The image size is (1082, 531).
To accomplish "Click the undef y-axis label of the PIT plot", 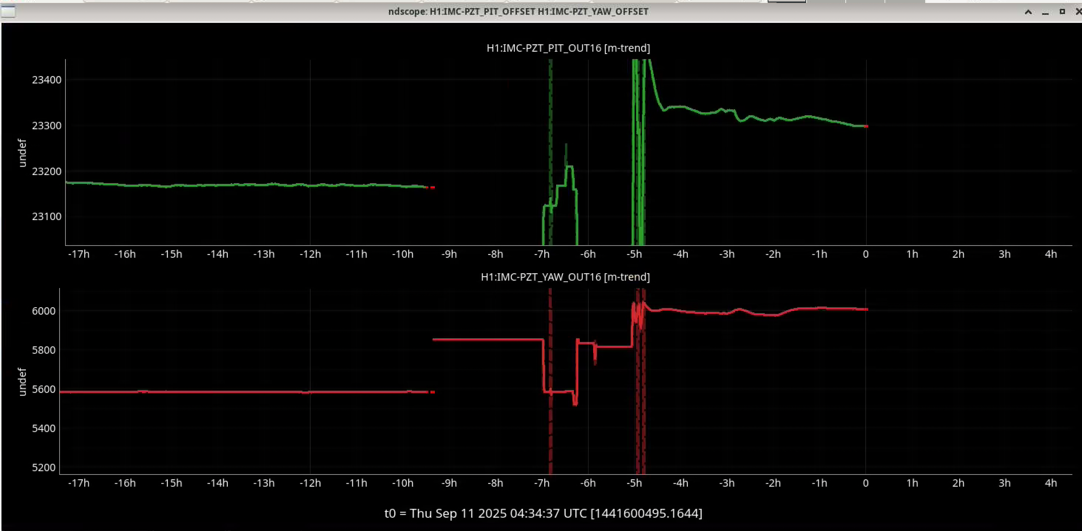I will [x=22, y=153].
